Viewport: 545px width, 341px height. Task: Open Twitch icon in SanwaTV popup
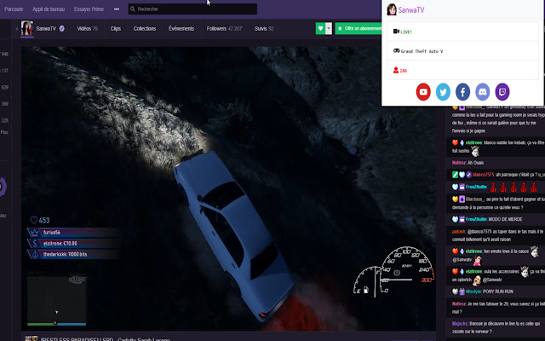pyautogui.click(x=502, y=92)
